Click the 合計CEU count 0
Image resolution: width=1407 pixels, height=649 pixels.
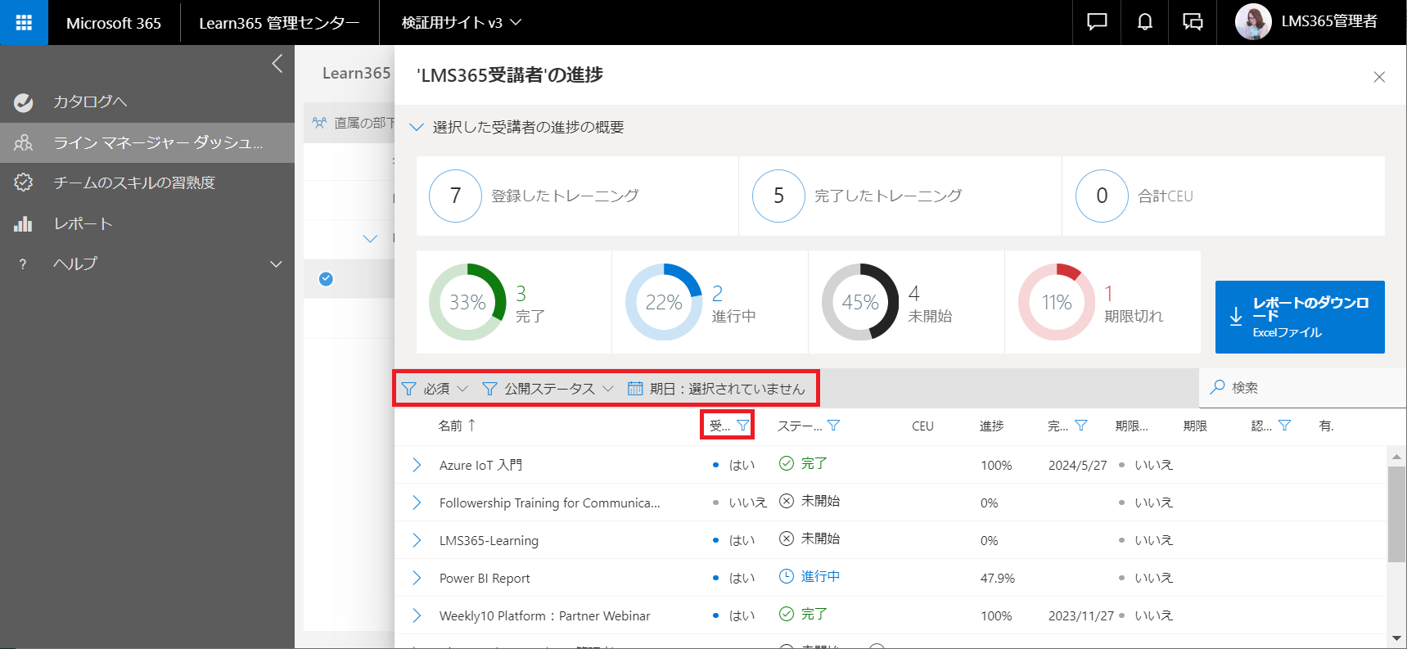(1102, 196)
